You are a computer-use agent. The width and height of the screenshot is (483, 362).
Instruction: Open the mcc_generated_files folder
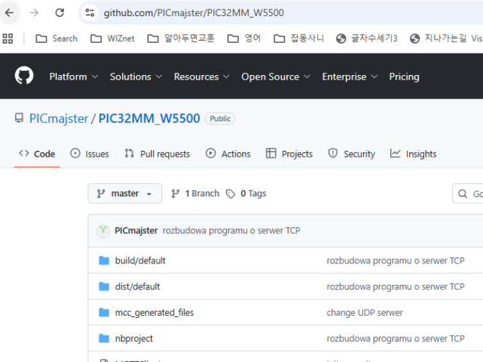click(x=154, y=312)
